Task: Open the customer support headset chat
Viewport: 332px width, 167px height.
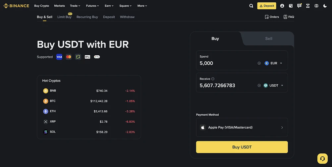Action: pos(322,159)
